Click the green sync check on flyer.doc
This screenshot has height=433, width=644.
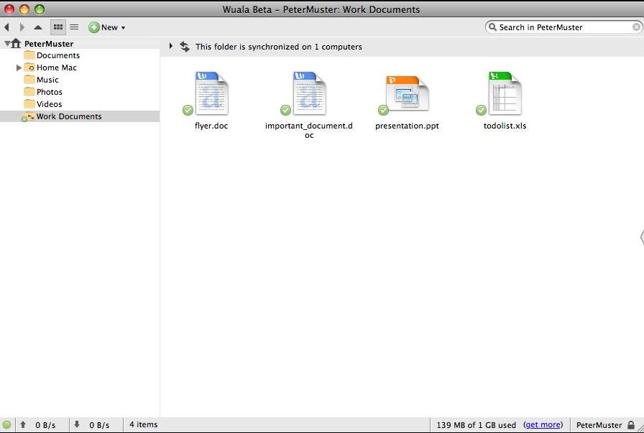tap(188, 110)
